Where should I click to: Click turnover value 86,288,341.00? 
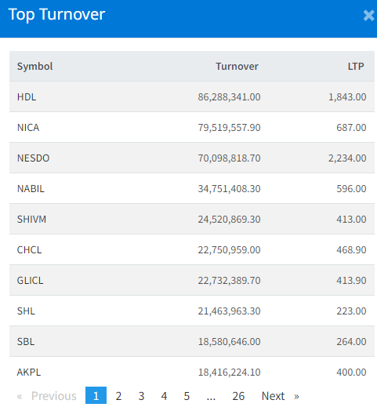click(x=229, y=96)
